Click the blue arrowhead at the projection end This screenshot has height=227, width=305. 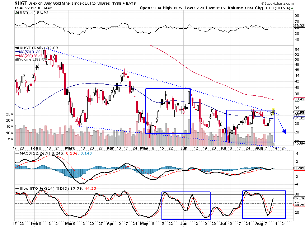(x=284, y=132)
